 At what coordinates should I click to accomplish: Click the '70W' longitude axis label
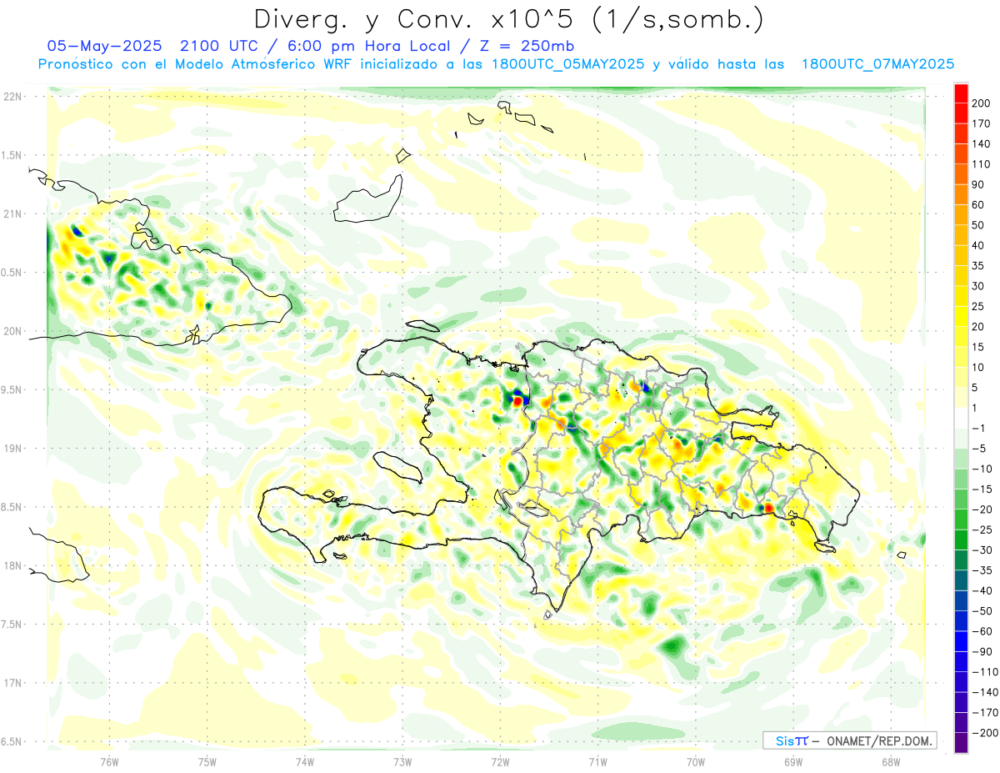point(695,761)
